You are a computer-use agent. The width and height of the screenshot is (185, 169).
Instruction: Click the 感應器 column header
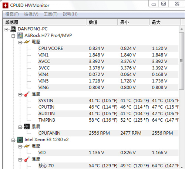[45, 22]
